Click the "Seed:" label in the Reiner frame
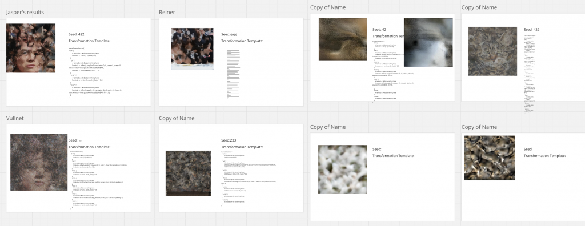 [x=225, y=34]
